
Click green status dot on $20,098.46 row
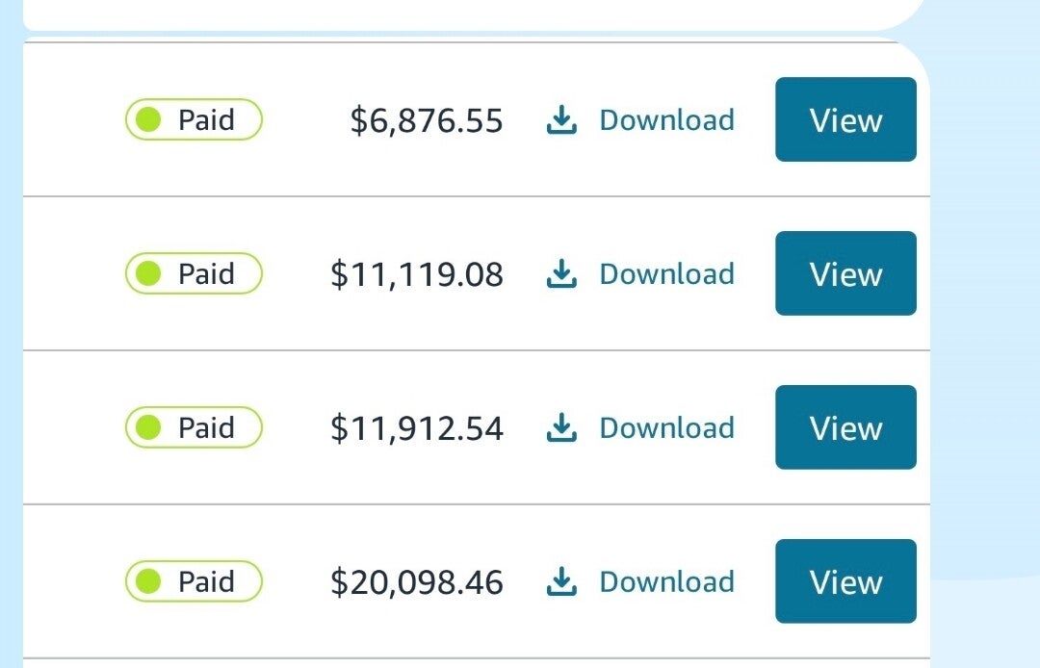pos(148,582)
